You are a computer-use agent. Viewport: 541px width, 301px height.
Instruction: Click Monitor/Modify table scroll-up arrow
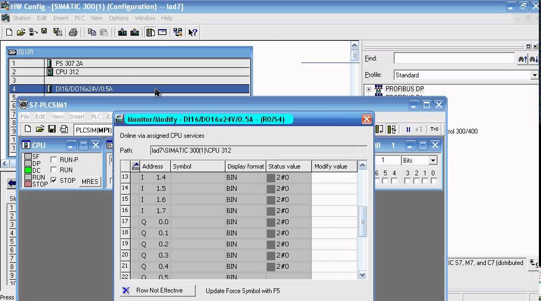point(362,165)
